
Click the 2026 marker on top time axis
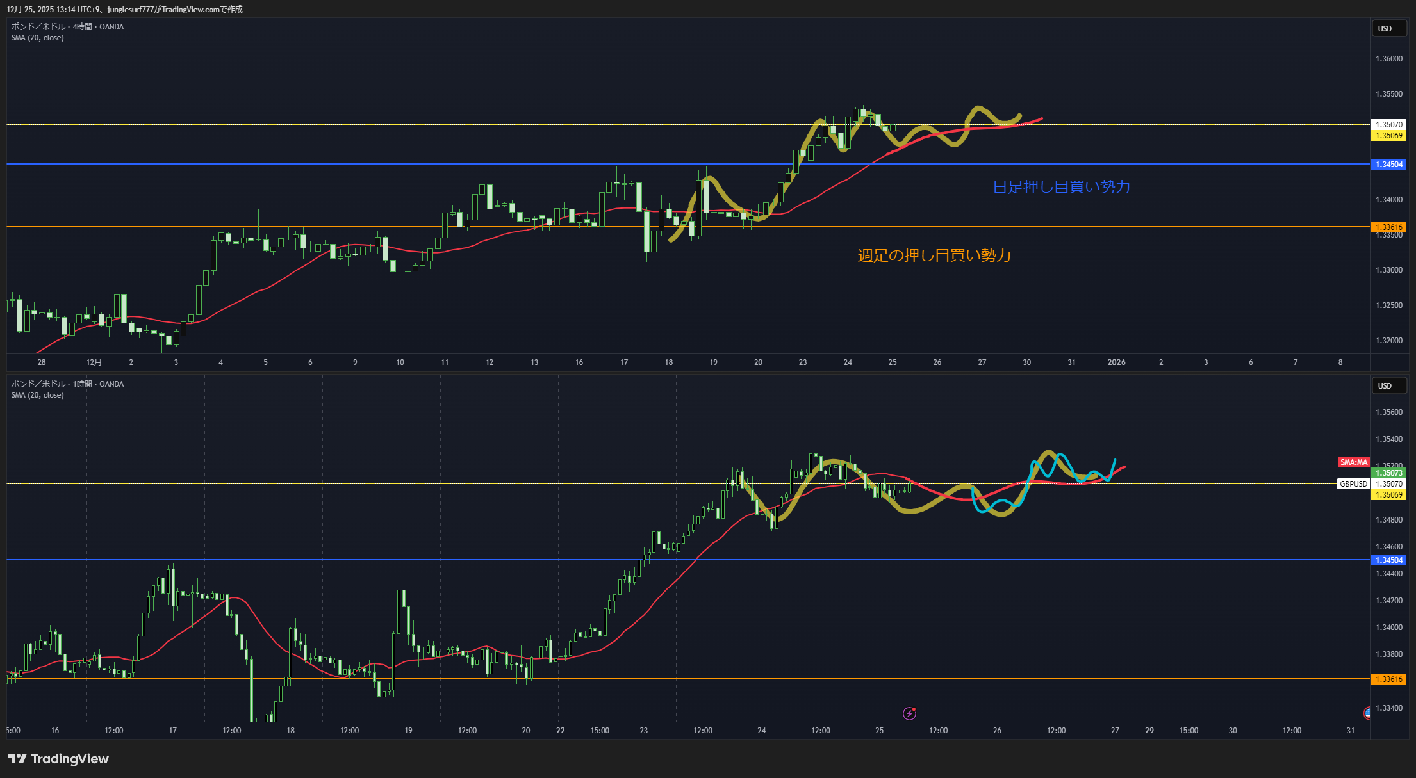tap(1116, 362)
